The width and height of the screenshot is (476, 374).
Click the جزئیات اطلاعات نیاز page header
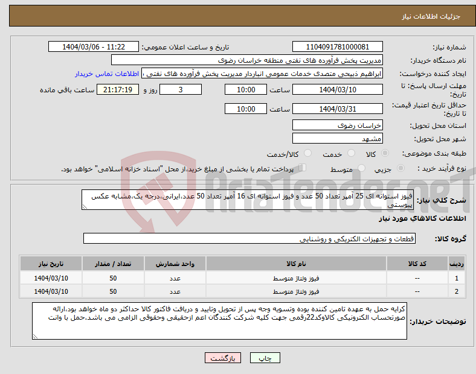pos(431,16)
